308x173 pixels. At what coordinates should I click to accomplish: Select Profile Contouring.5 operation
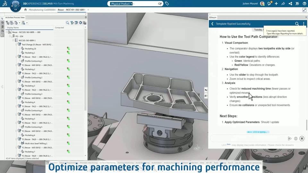point(34,127)
